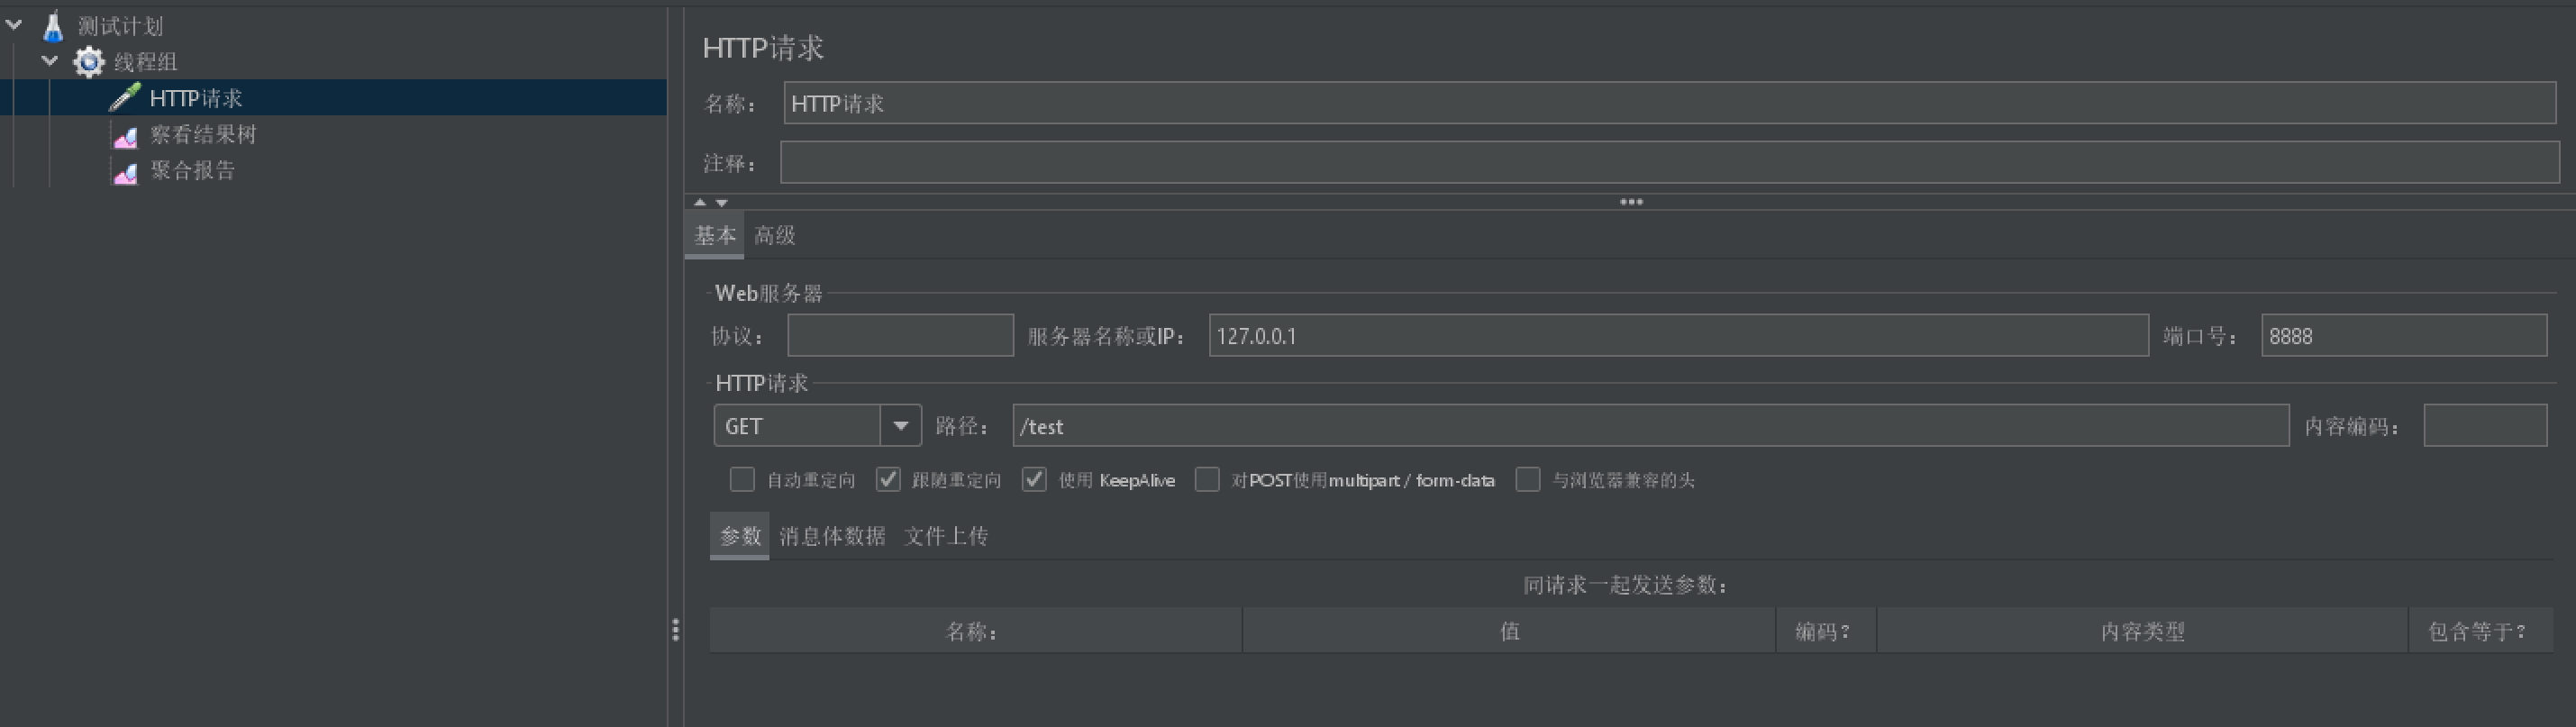Screen dimensions: 2576x727
Task: Switch to the 消息体数据 tab
Action: [x=832, y=535]
